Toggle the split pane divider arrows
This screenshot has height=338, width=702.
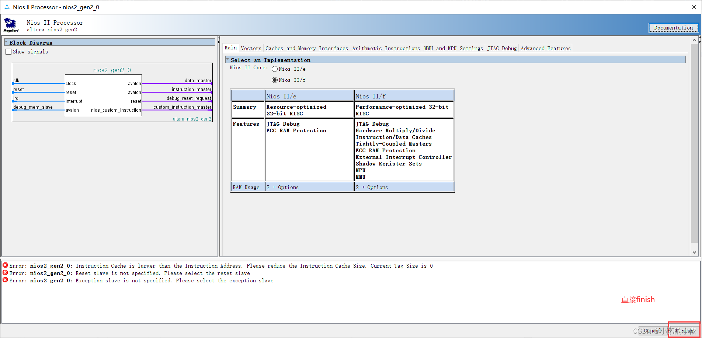(219, 39)
